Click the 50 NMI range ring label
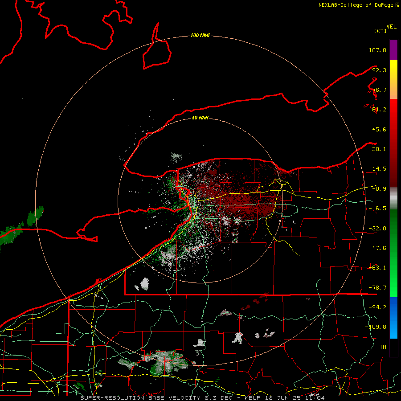Image resolution: width=401 pixels, height=401 pixels. [x=200, y=118]
